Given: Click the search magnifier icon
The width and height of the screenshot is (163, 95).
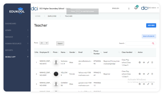Looking at the screenshot, I should coord(153,43).
